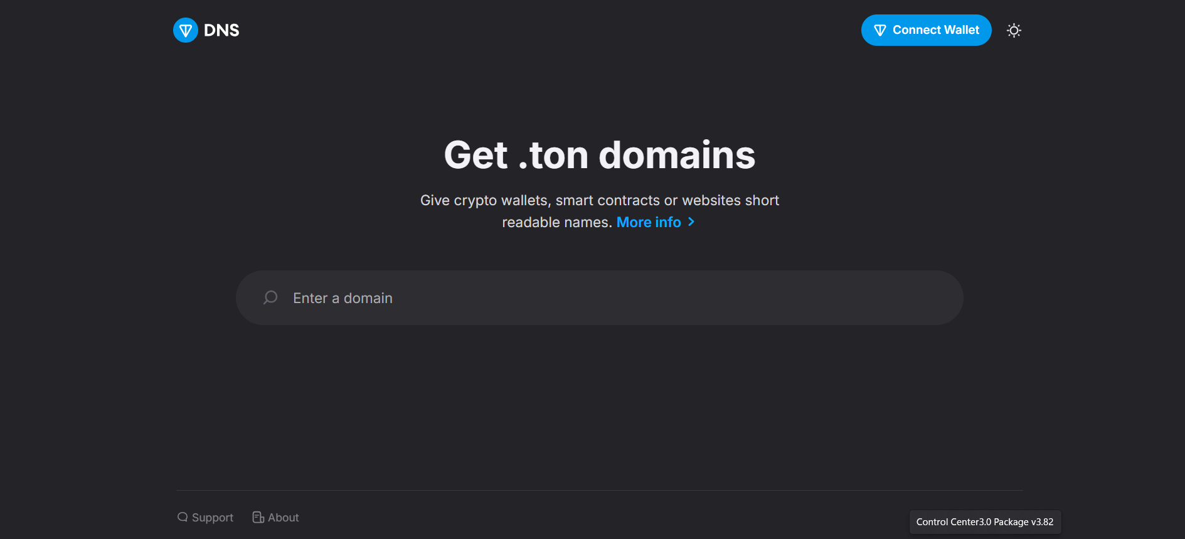Click the 'readable names.' text

(556, 223)
